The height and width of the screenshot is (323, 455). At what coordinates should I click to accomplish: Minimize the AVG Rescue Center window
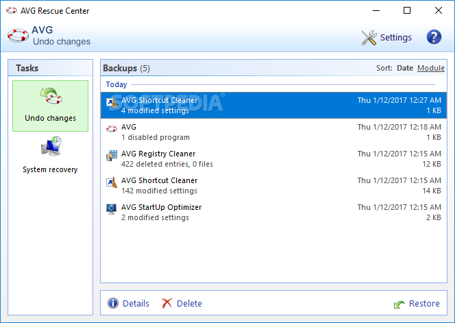pos(376,10)
